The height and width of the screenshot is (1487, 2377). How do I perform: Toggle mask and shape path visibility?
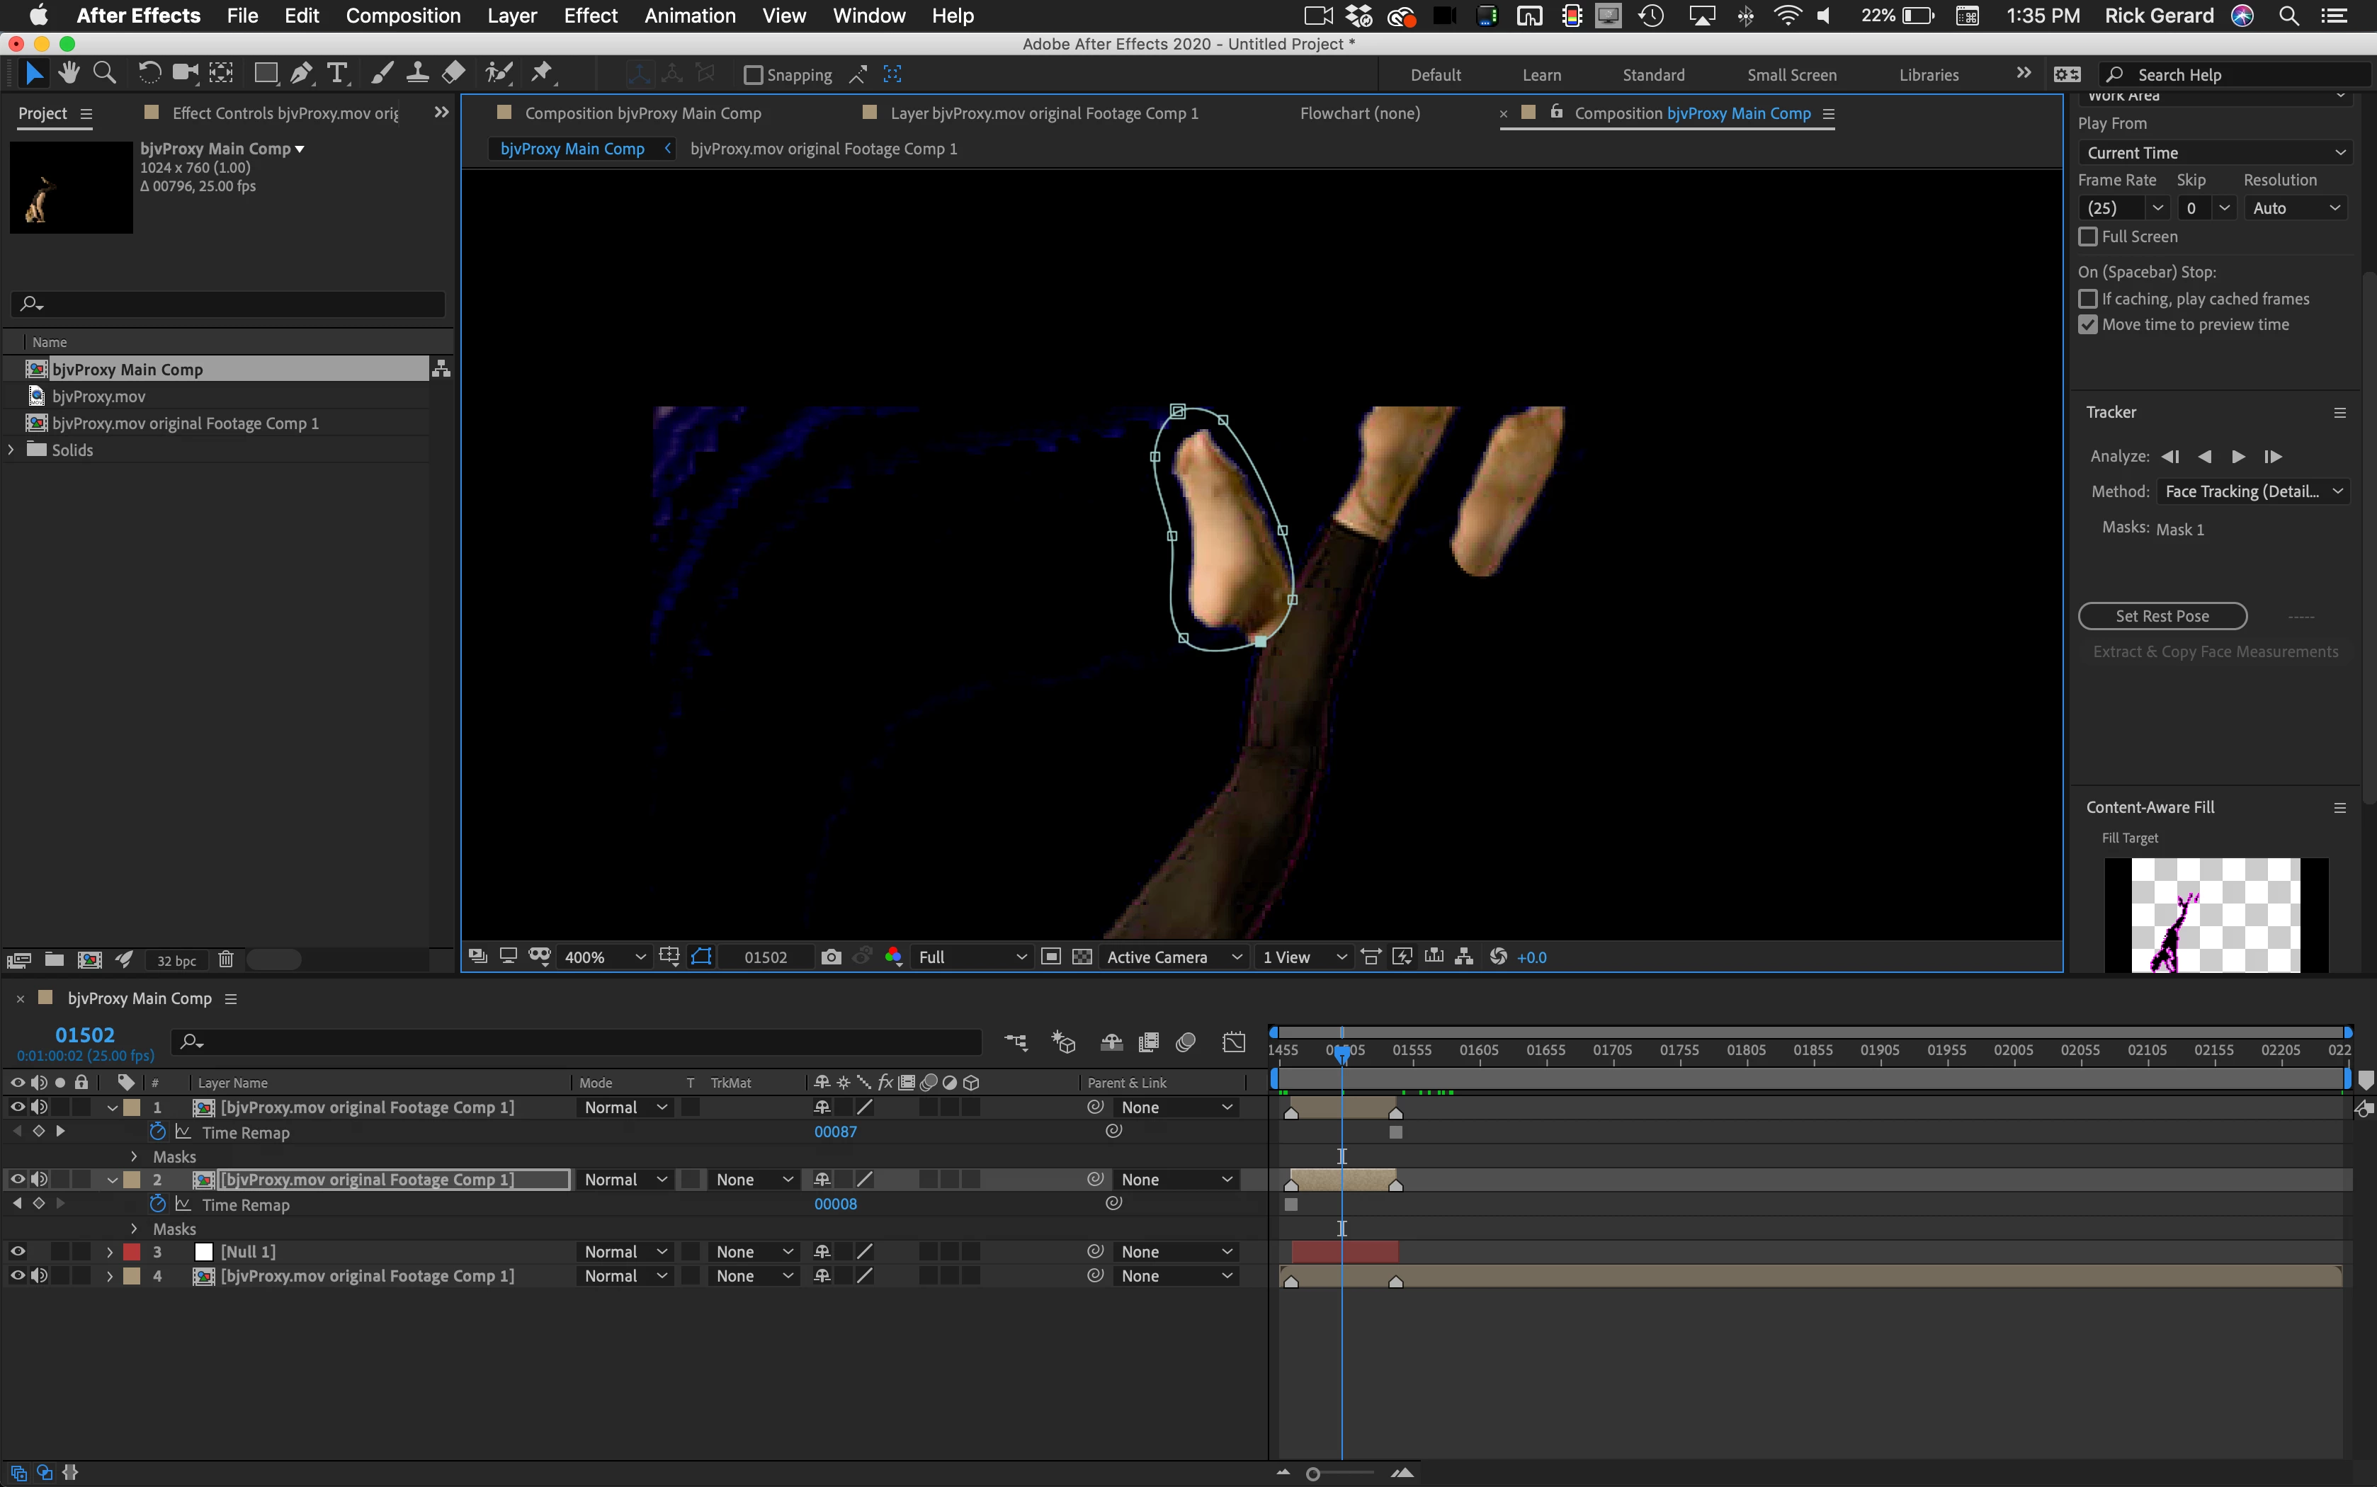701,957
